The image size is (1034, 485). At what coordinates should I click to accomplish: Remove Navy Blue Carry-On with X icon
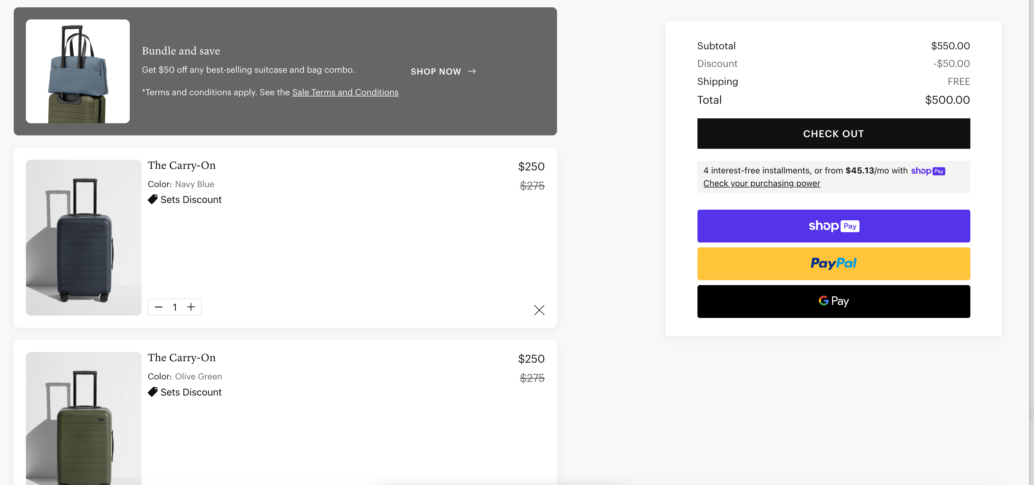(539, 310)
